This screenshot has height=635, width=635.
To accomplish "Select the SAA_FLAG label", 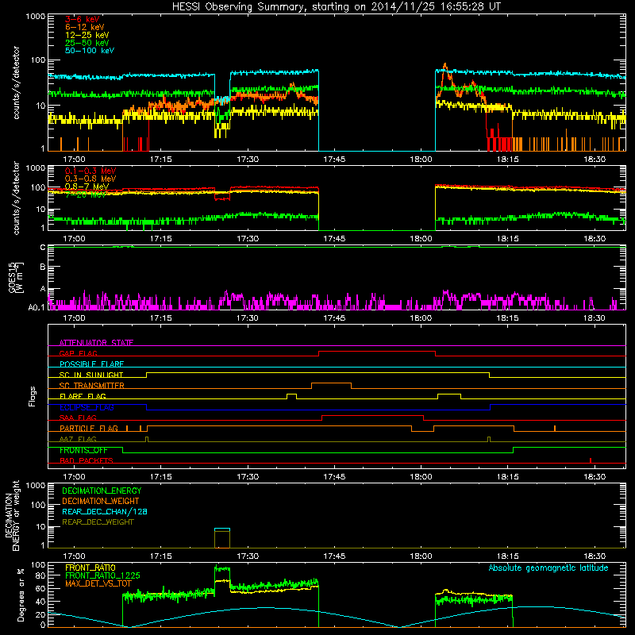I will [x=78, y=418].
